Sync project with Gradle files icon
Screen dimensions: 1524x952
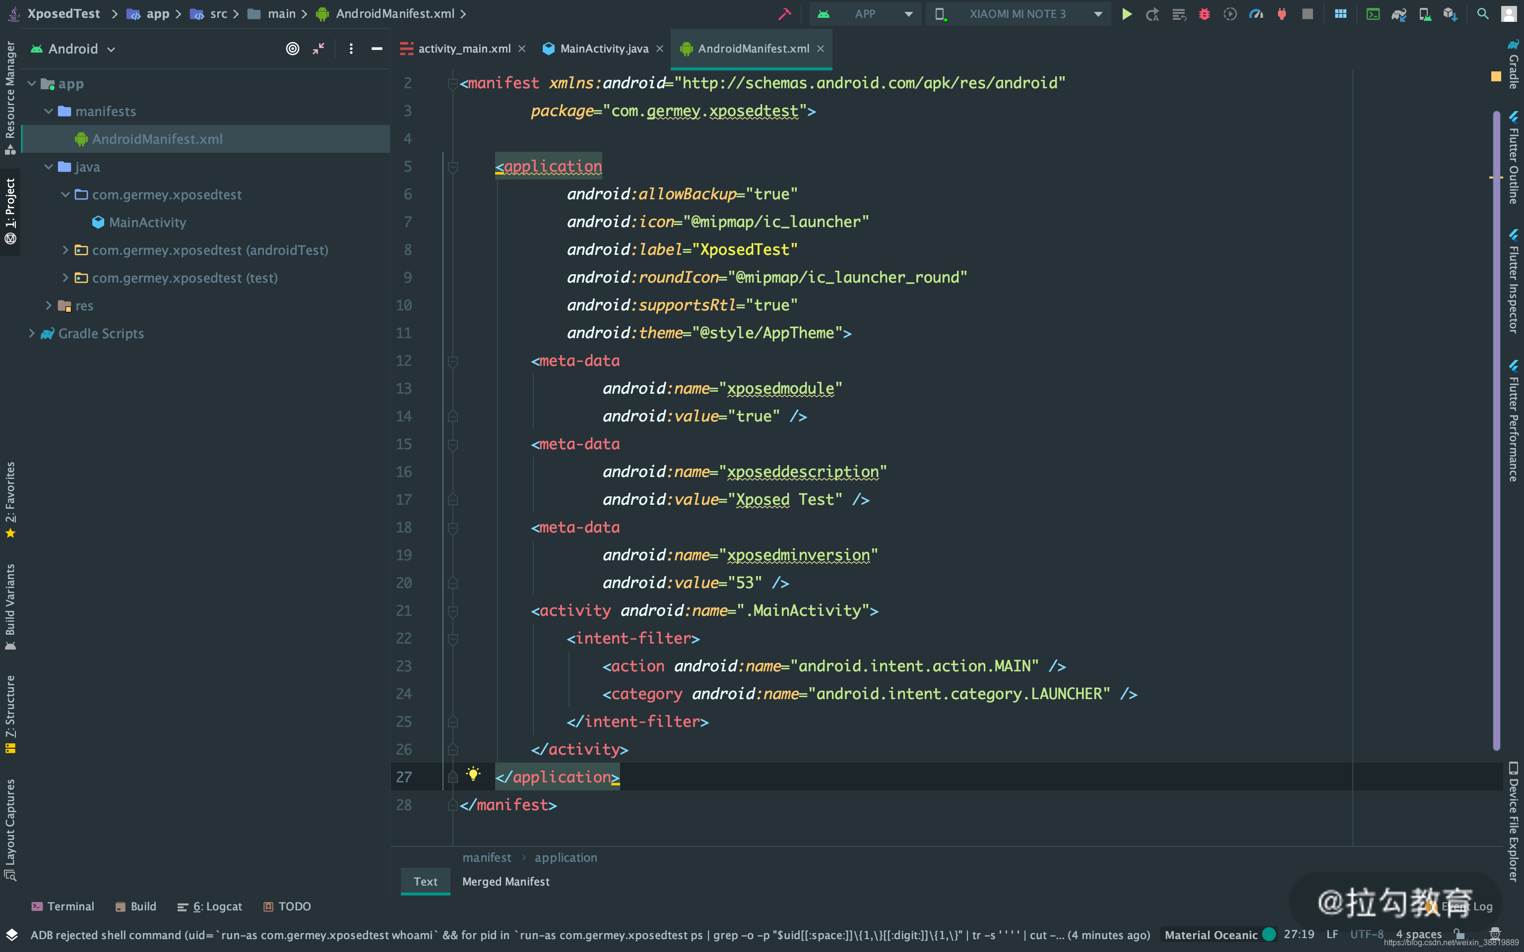point(1398,14)
